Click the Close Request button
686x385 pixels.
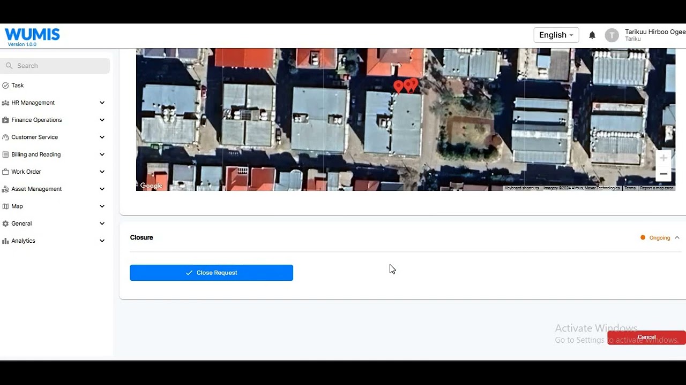point(211,273)
